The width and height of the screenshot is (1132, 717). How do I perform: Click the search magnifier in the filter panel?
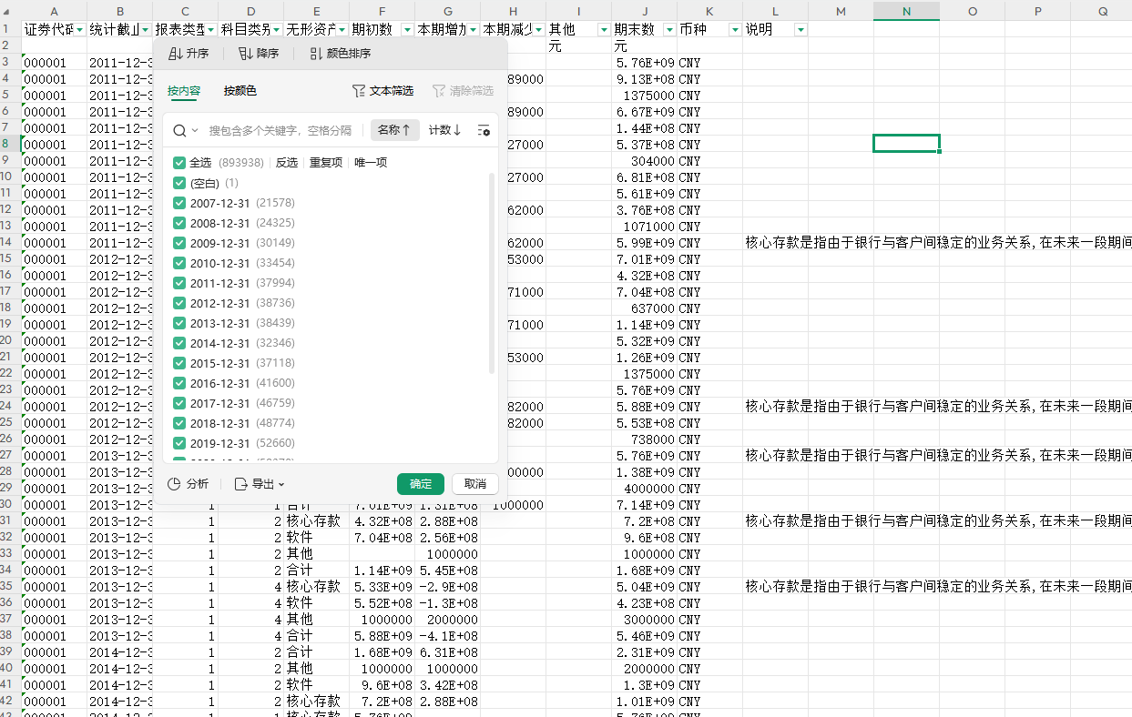[x=179, y=130]
